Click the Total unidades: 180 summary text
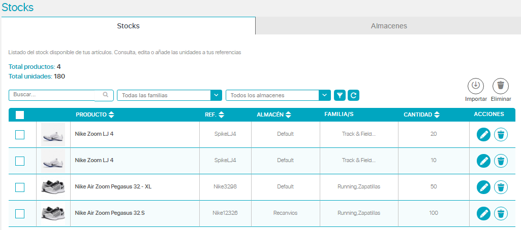Screen dimensions: 521x230 tap(37, 76)
